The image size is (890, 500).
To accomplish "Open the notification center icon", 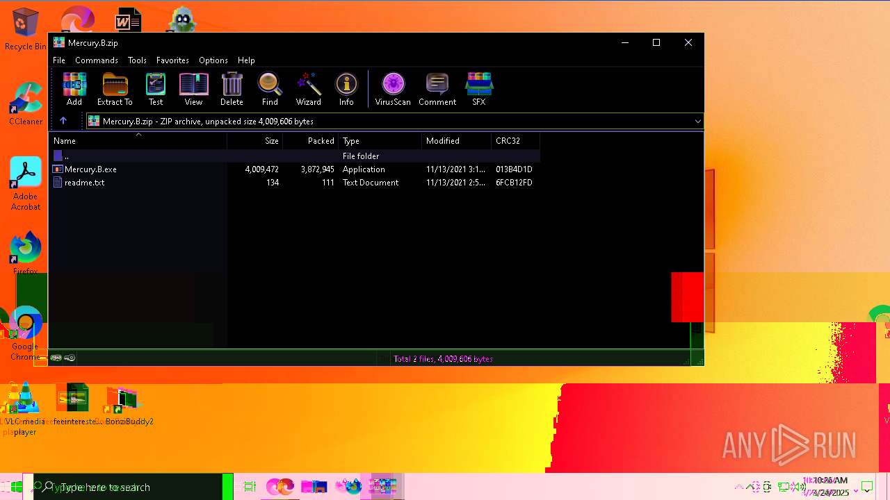I will (867, 487).
